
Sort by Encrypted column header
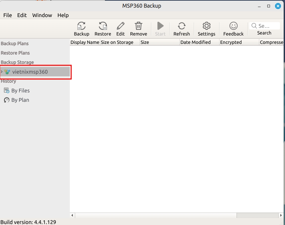[239, 42]
